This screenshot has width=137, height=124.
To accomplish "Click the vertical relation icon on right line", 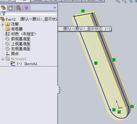I will pyautogui.click(x=114, y=60).
